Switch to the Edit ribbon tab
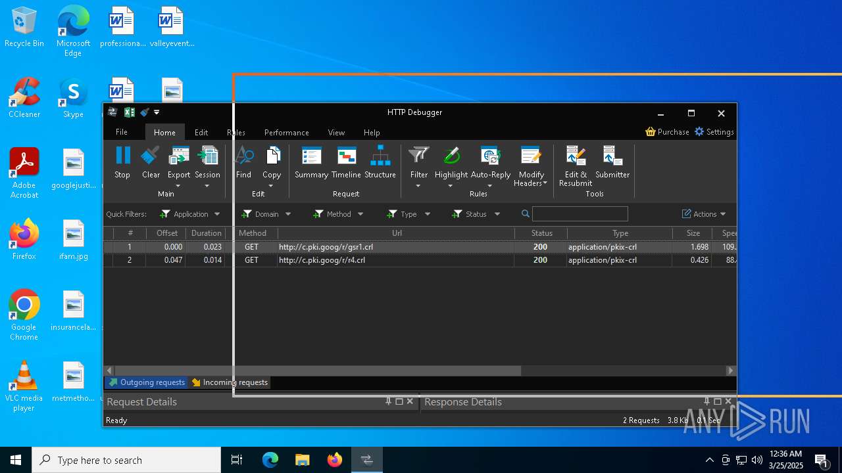This screenshot has height=473, width=842. pyautogui.click(x=201, y=132)
